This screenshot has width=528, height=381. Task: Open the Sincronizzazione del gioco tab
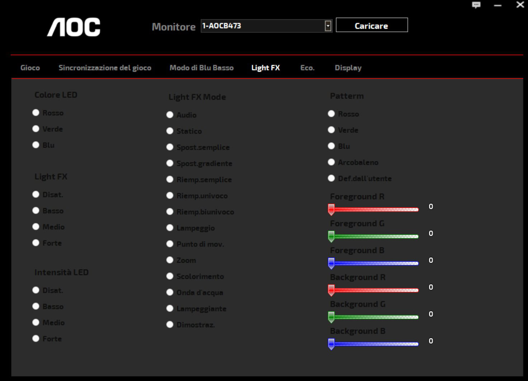(x=105, y=68)
